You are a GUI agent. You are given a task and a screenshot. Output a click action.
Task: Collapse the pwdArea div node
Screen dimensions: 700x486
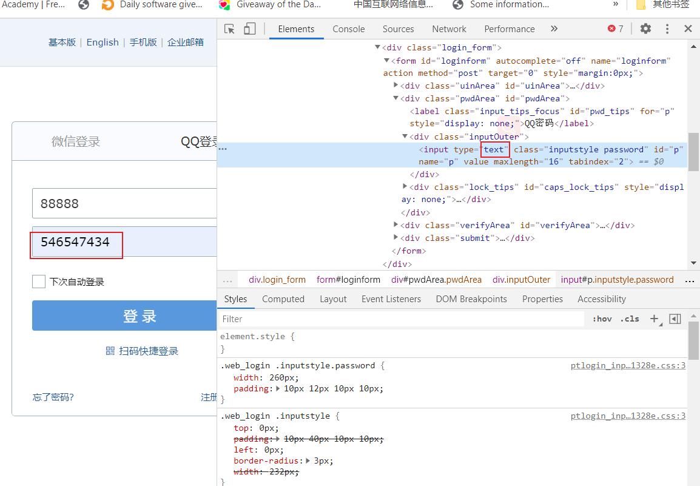[395, 98]
